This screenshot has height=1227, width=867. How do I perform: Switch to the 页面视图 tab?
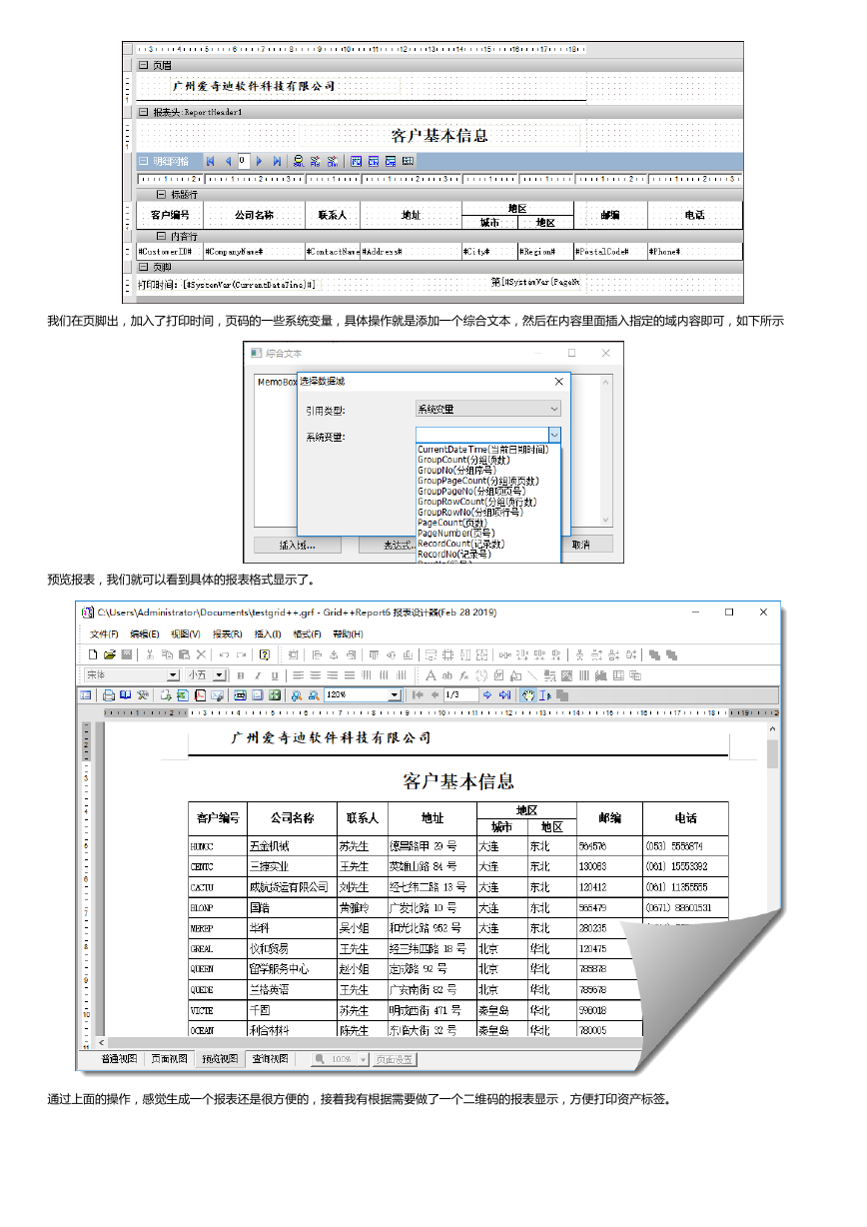(169, 1058)
